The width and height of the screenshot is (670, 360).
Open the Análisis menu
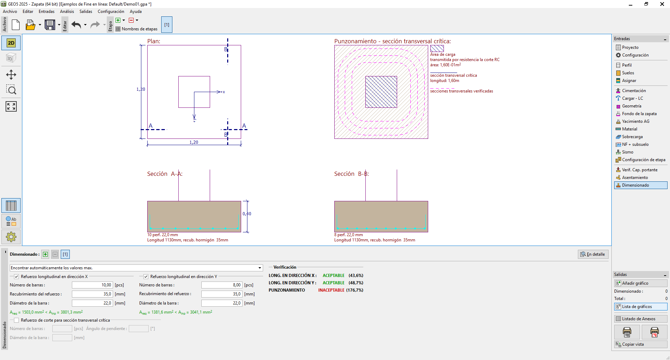67,12
